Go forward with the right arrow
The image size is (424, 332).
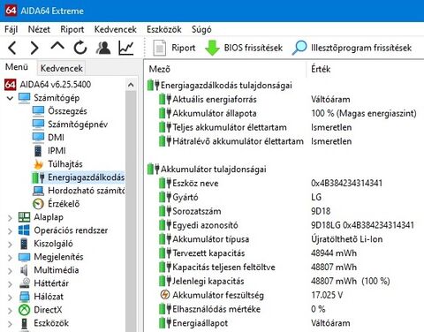click(34, 48)
